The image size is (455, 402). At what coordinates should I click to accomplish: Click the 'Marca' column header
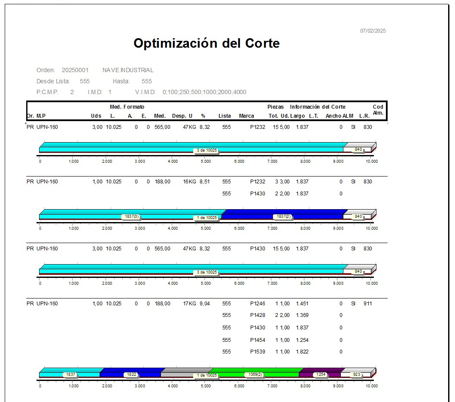[246, 116]
